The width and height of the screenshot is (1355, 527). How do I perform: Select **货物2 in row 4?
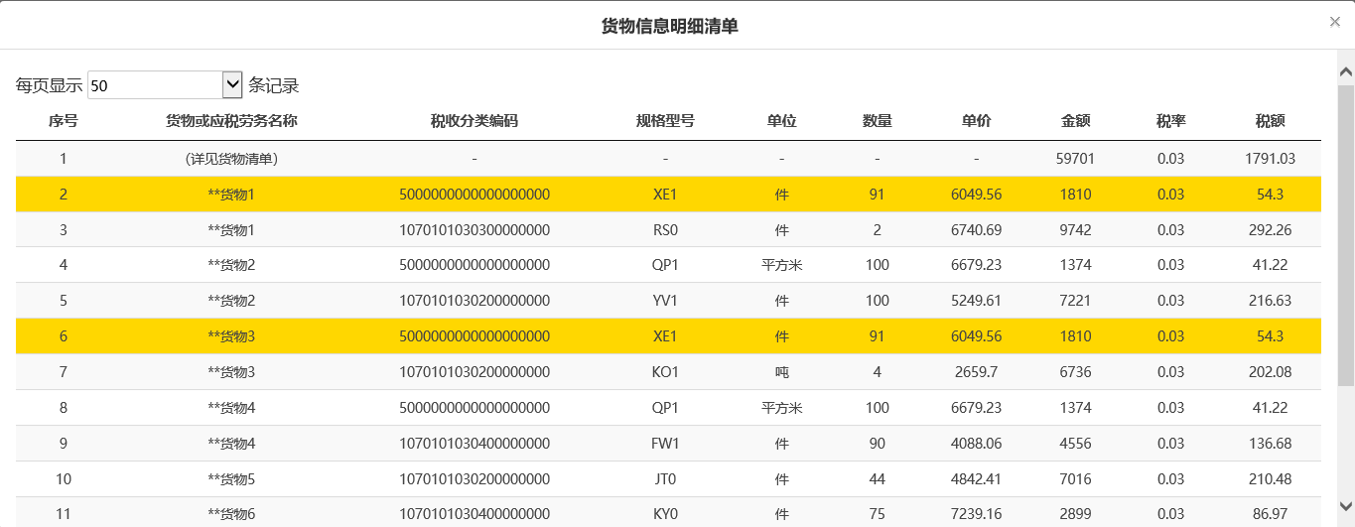click(231, 266)
